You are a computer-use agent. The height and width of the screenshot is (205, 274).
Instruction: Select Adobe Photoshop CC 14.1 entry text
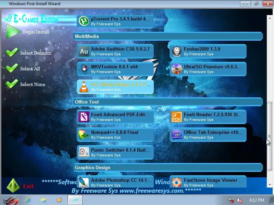click(121, 180)
